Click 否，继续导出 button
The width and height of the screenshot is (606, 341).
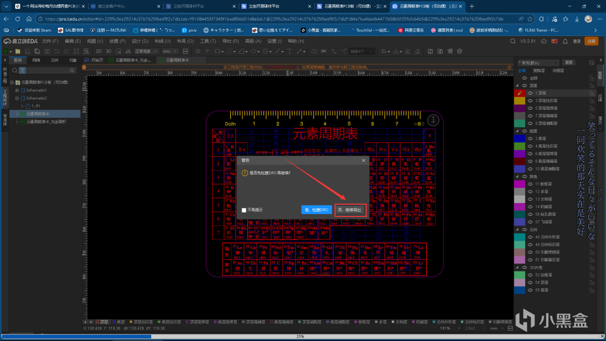tap(350, 210)
